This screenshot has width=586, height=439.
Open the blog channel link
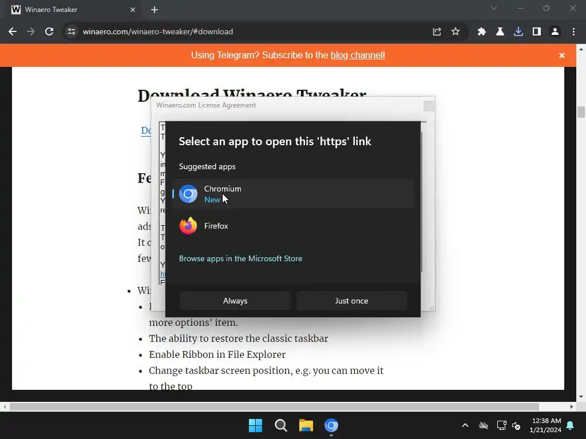point(358,55)
